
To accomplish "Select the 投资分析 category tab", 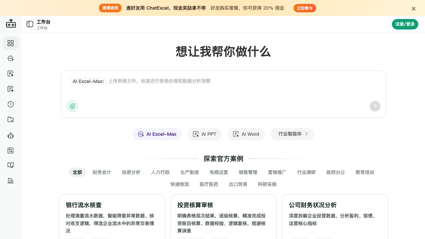I will point(131,172).
